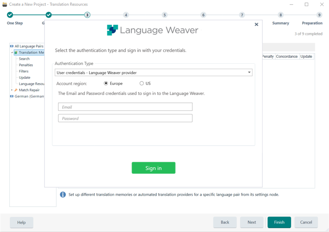Viewport: 329px width, 232px height.
Task: Minimize the Create a New Project window
Action: (x=291, y=4)
